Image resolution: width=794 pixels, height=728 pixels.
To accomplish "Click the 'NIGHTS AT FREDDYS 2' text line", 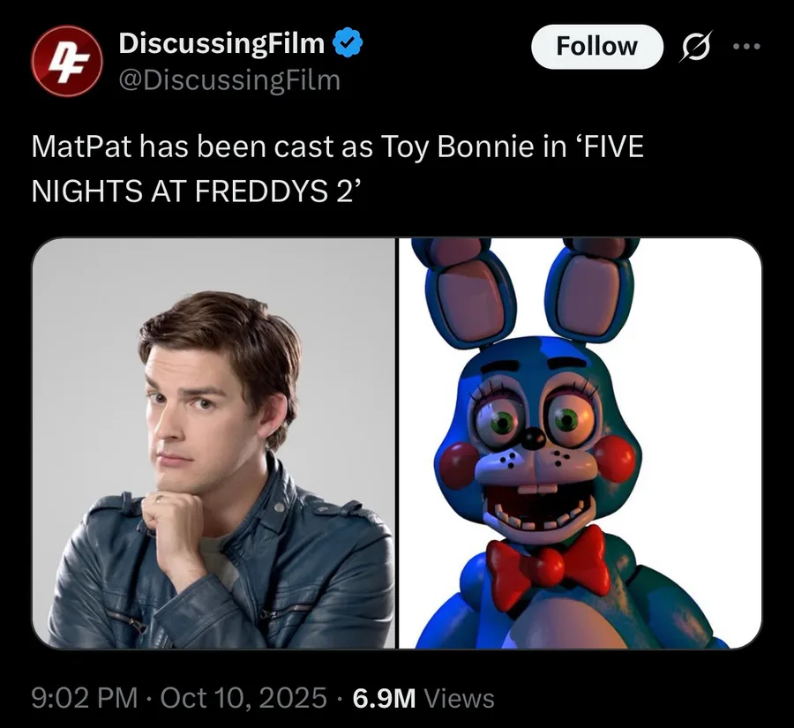I will coord(198,191).
